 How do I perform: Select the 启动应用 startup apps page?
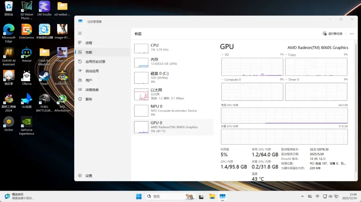92,71
